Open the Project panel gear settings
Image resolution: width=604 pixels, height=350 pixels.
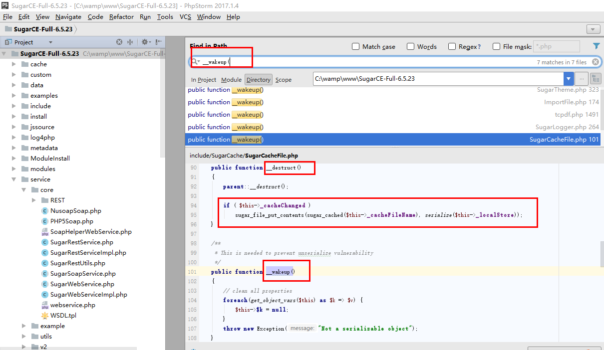click(x=145, y=42)
